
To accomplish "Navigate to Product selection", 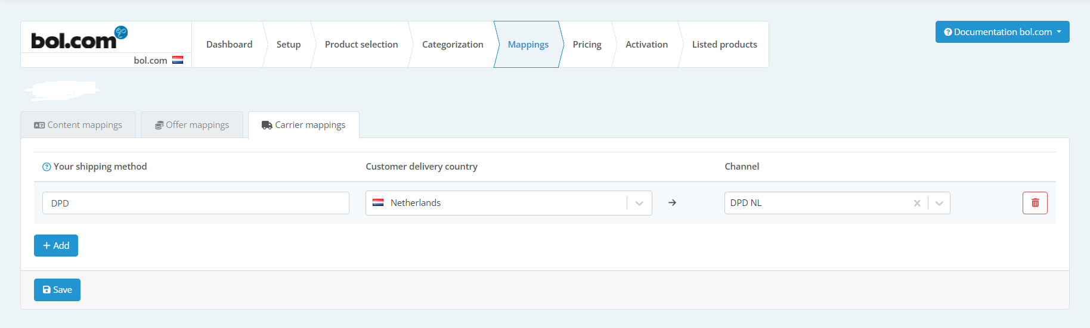I will coord(361,45).
